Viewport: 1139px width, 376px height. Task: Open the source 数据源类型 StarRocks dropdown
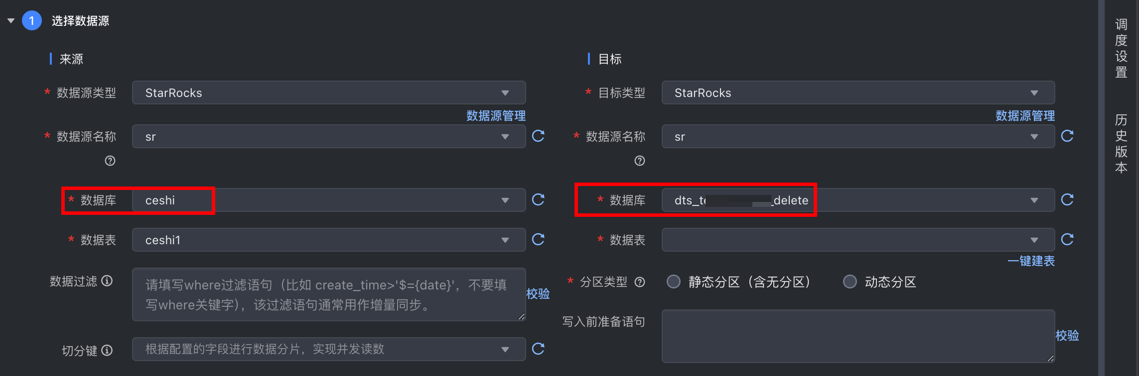[329, 93]
